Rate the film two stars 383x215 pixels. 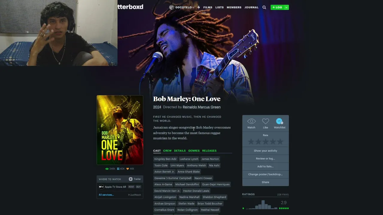pos(258,142)
